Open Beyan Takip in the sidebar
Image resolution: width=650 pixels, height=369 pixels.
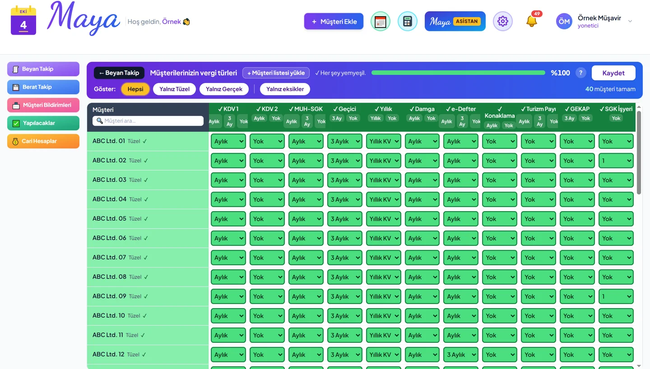(x=43, y=69)
